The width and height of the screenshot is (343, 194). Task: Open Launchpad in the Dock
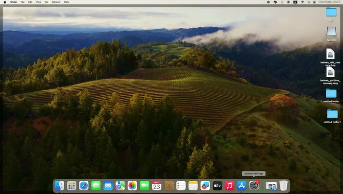pos(72,186)
